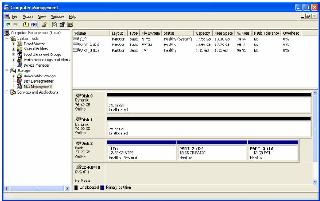Open the Window menu
Viewport: 320px width, 201px height.
[57, 17]
